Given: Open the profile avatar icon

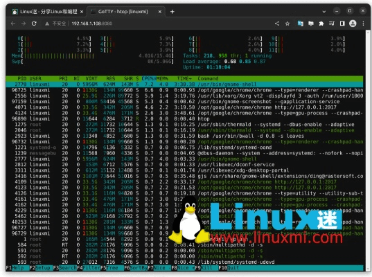Looking at the screenshot, I should tap(353, 24).
